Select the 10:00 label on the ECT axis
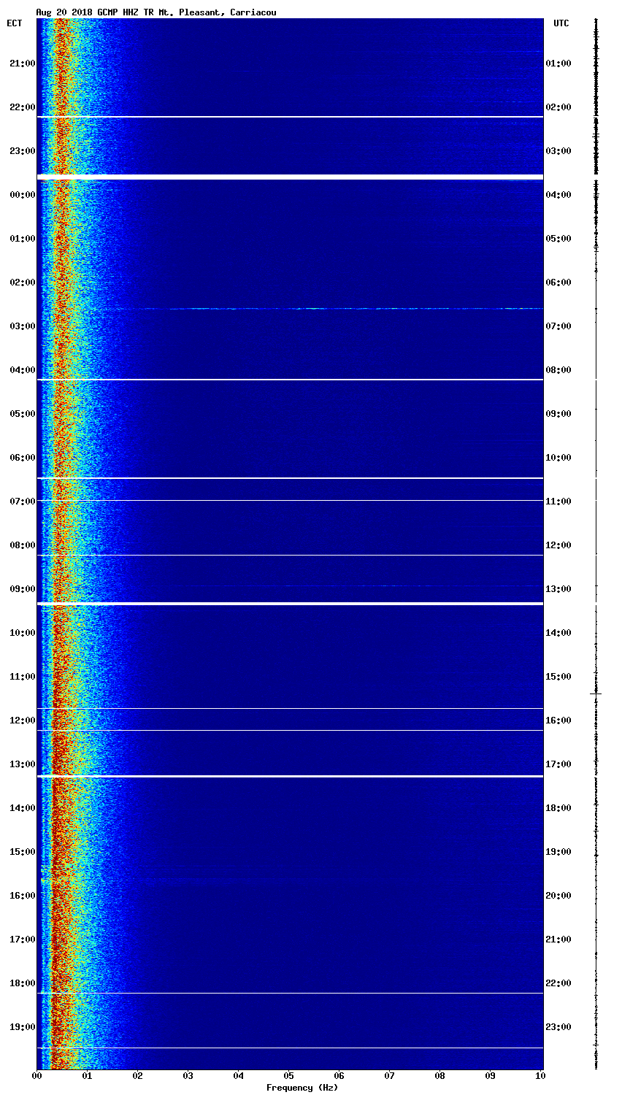The image size is (622, 1095). click(x=23, y=633)
